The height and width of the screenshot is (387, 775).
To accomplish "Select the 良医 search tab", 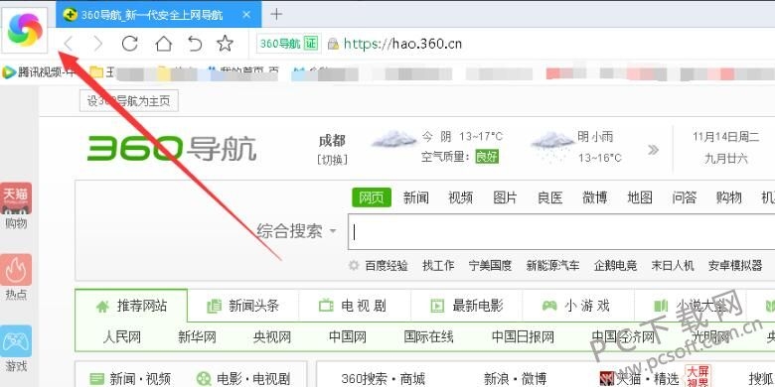I will (x=550, y=197).
